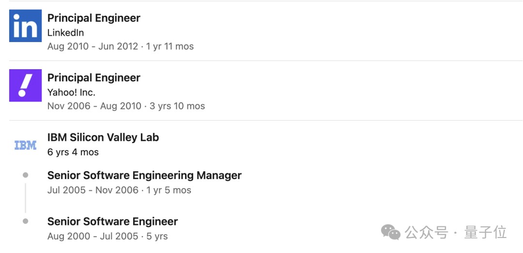Open the IBM logo icon
The image size is (523, 253).
tap(25, 145)
